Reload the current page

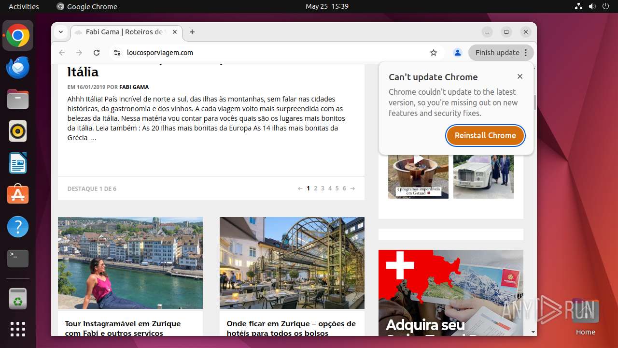coord(97,53)
